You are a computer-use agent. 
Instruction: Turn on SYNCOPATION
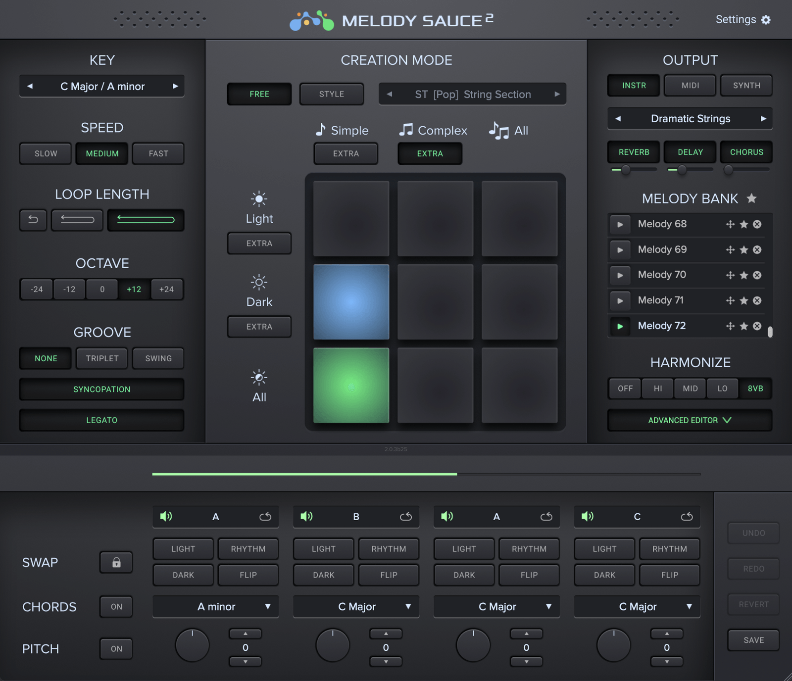point(101,389)
